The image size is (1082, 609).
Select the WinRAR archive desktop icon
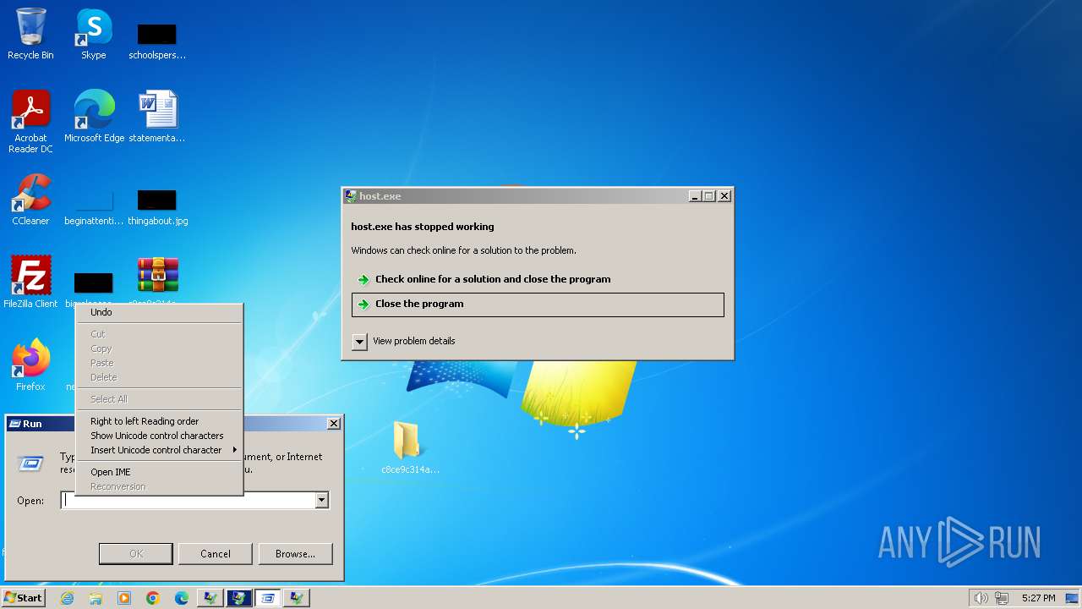[x=158, y=276]
